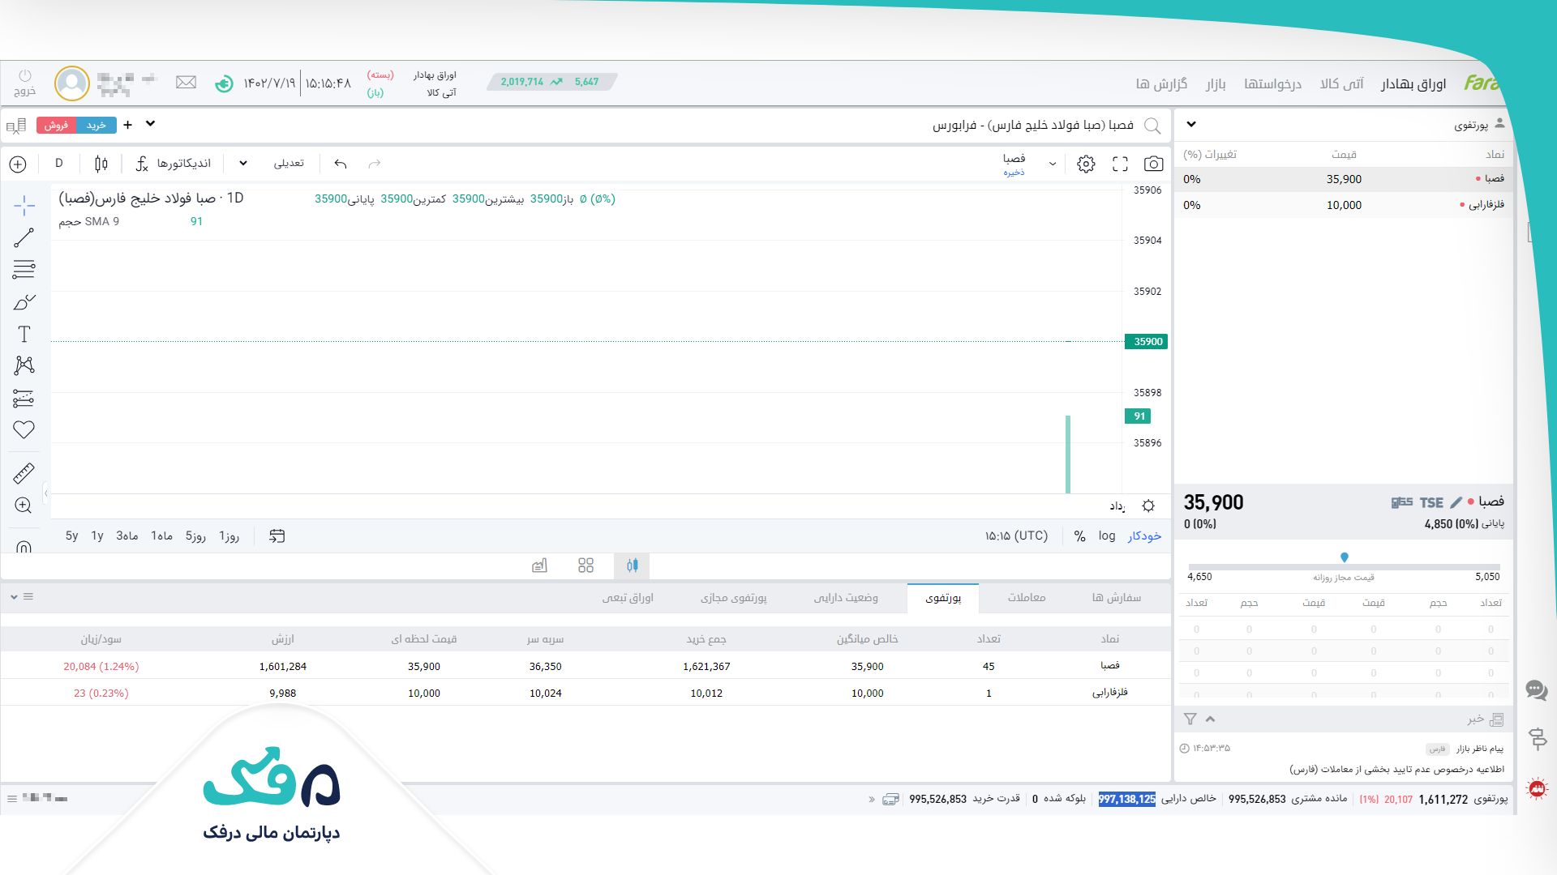Open the درخواستها menu
Image resolution: width=1557 pixels, height=875 pixels.
(1272, 83)
